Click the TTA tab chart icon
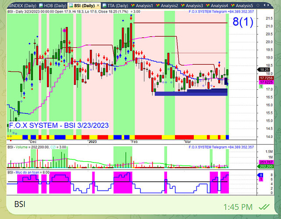Screen dimensions: 281x219 (x=104, y=6)
